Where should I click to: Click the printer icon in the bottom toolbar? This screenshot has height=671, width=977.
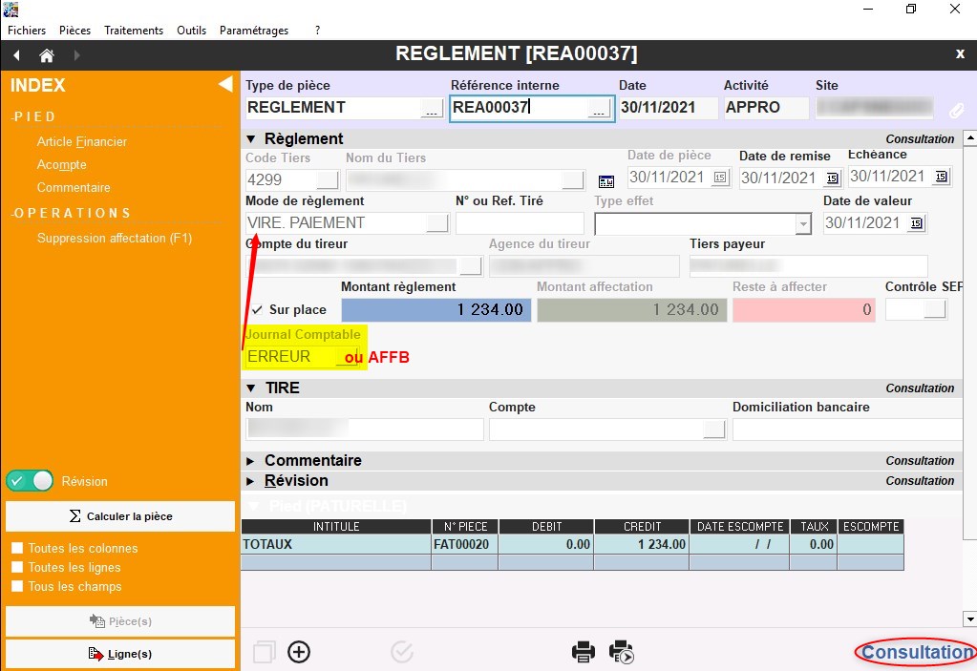pos(583,652)
